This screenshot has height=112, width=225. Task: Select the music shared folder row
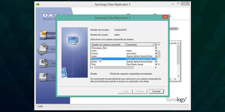tap(124, 56)
